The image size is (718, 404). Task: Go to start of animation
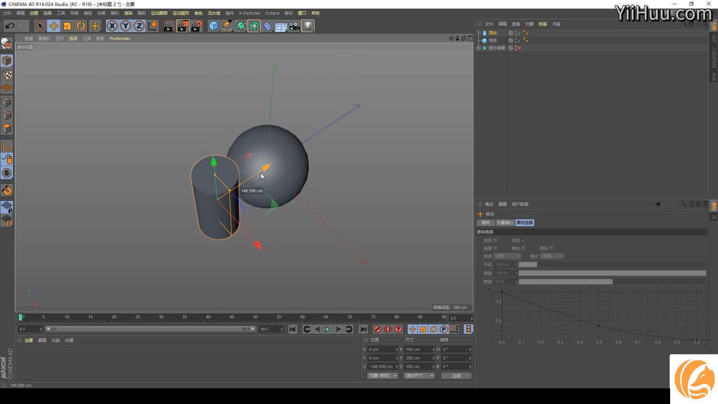(292, 329)
